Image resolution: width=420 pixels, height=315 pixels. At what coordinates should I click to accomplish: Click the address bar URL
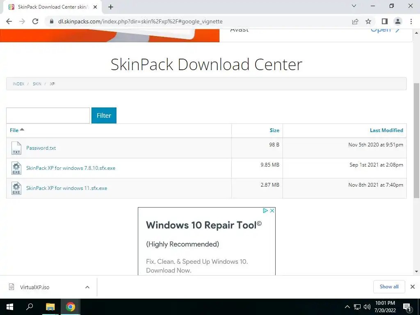point(140,21)
